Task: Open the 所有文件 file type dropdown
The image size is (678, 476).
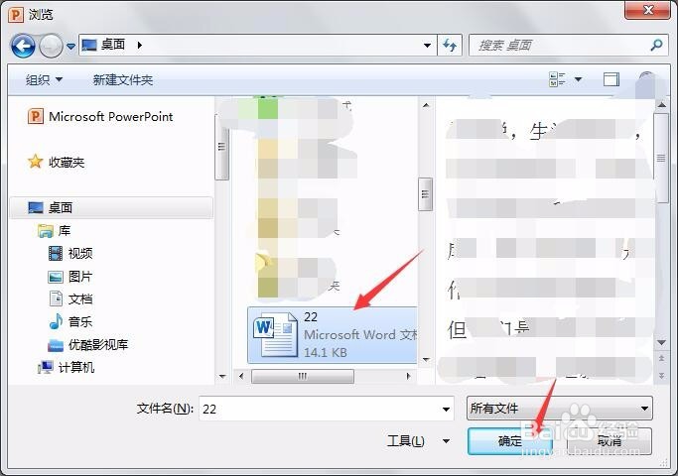Action: tap(560, 409)
